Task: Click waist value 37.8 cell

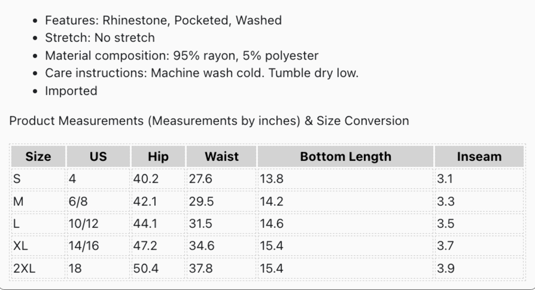Action: 221,268
